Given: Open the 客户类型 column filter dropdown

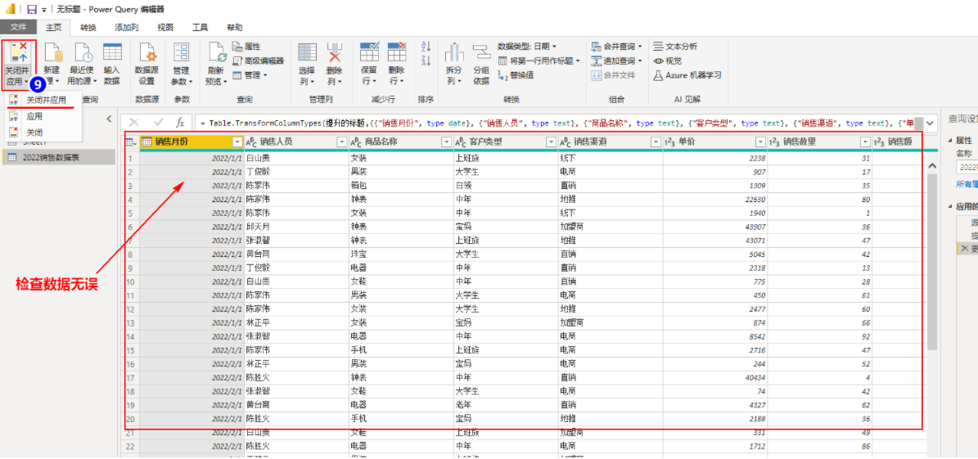Looking at the screenshot, I should (x=552, y=142).
